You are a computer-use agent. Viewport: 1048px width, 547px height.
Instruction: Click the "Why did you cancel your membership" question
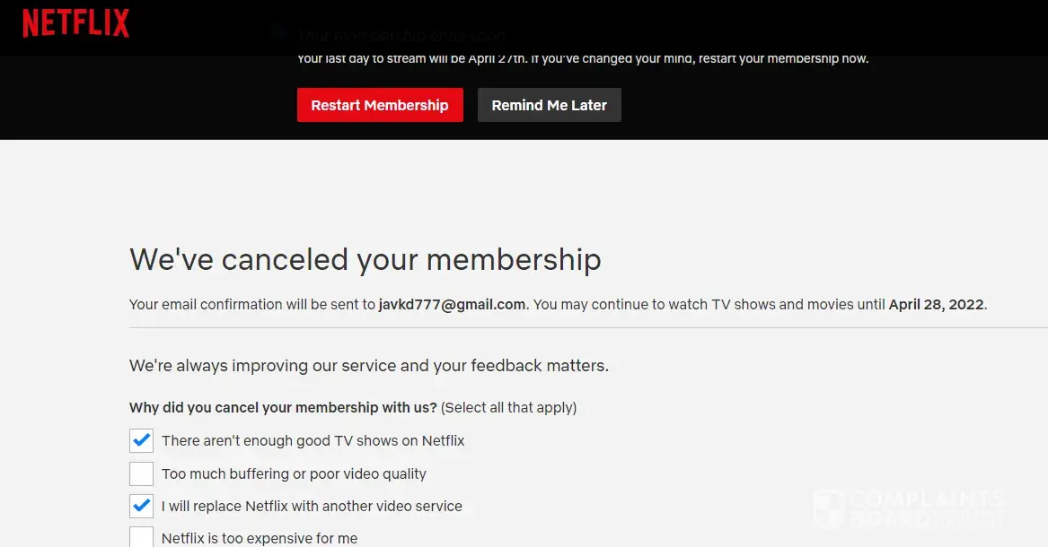[283, 407]
